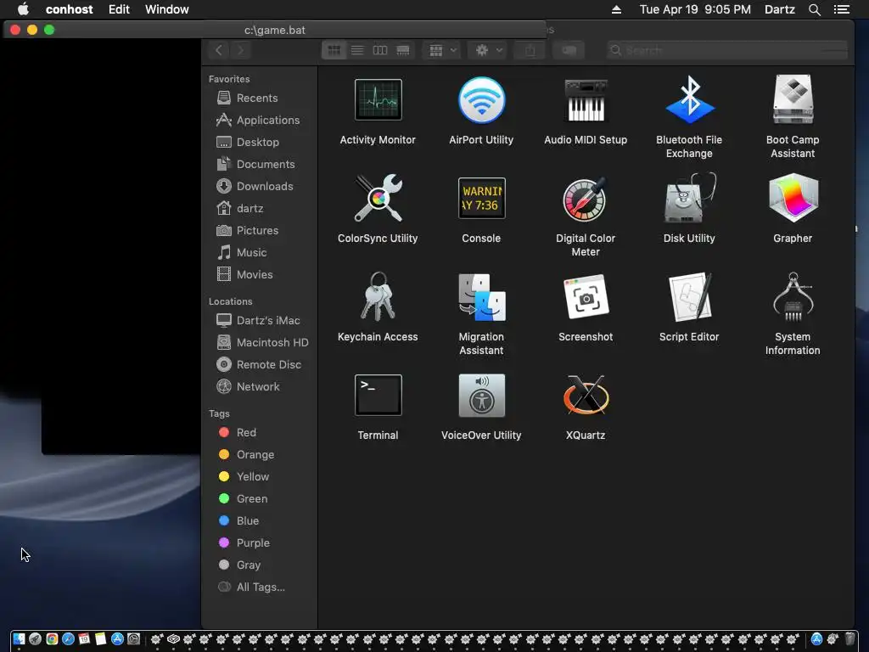Select Remote Disc location

click(x=259, y=365)
